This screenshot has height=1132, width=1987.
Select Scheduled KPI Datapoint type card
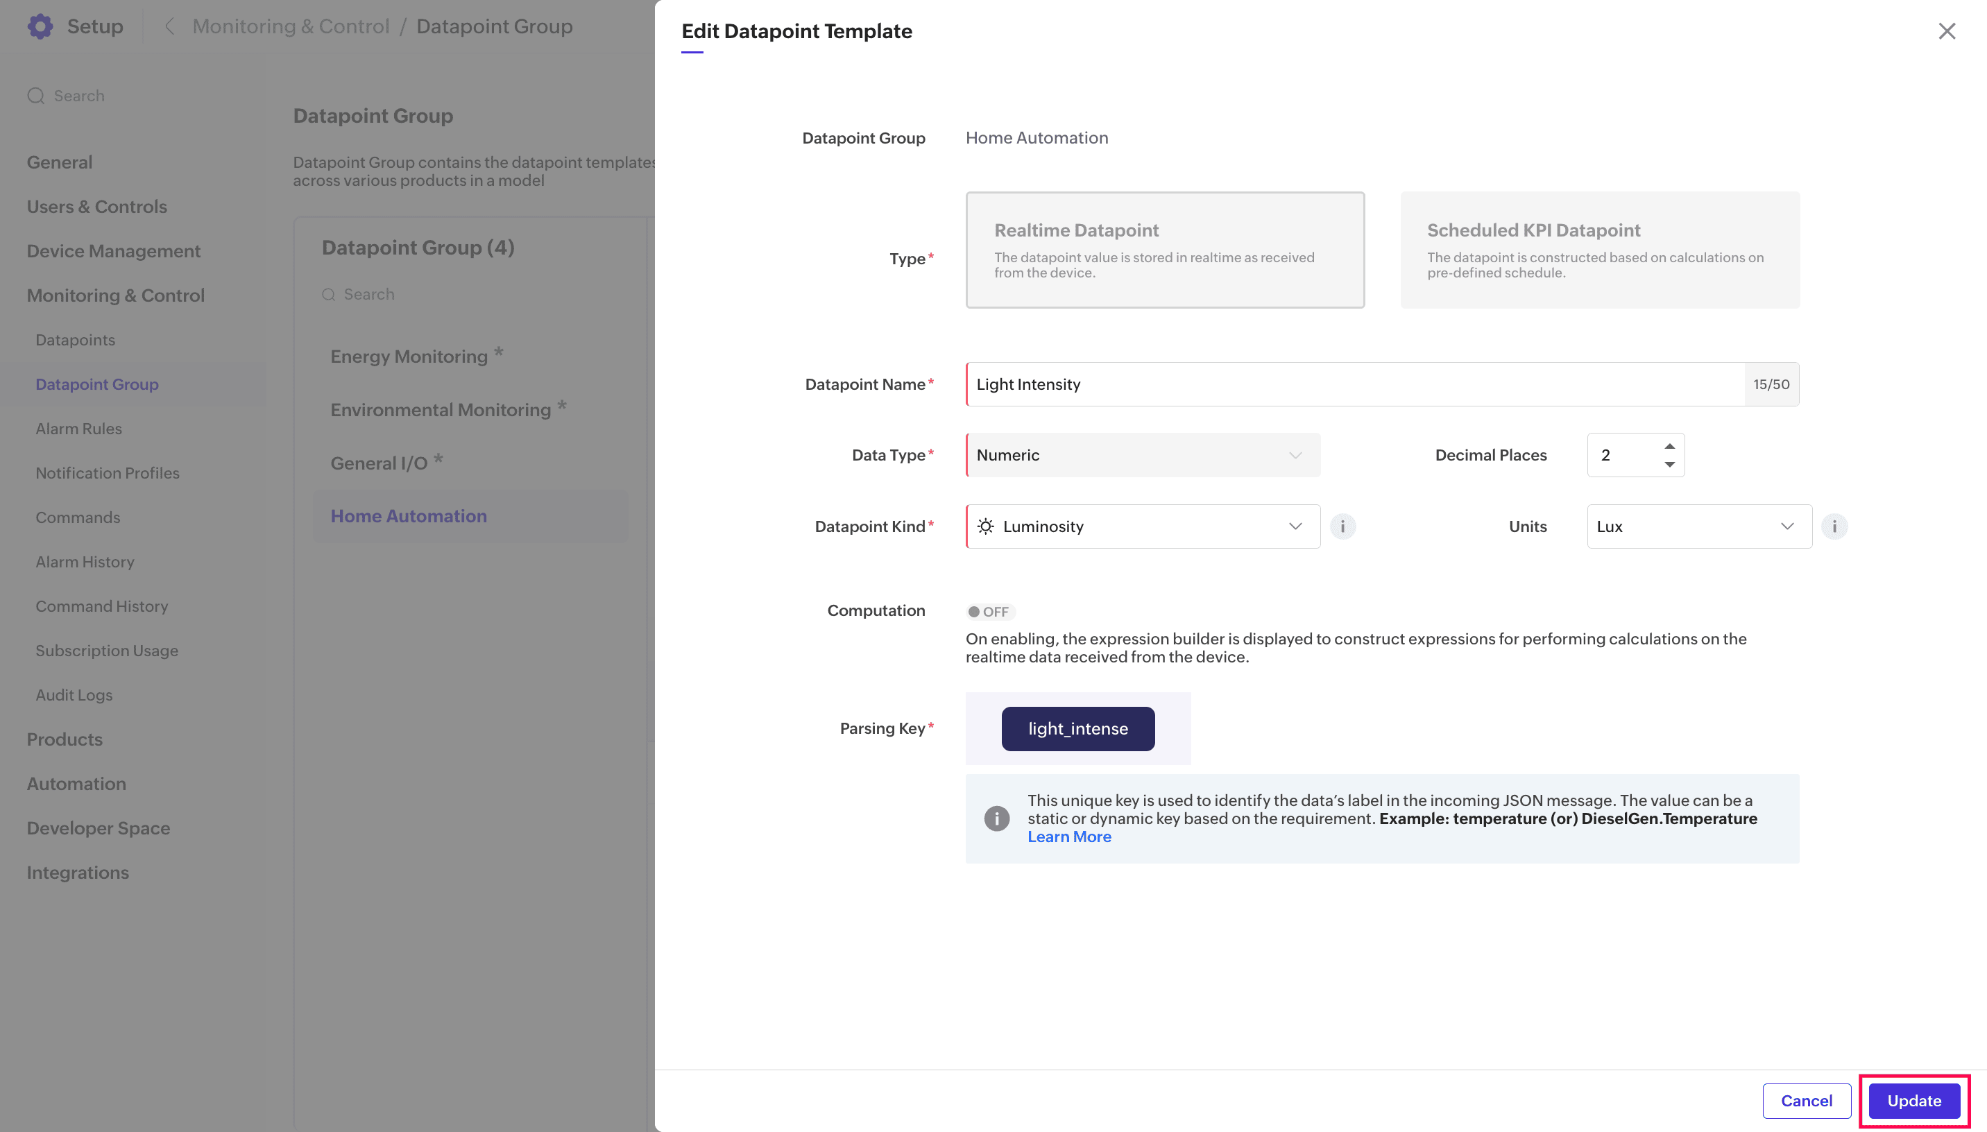(x=1599, y=250)
